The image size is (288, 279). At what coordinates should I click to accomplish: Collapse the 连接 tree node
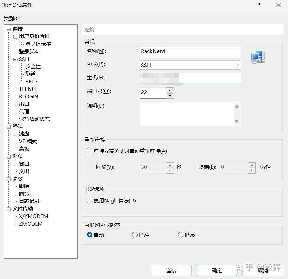[8, 29]
